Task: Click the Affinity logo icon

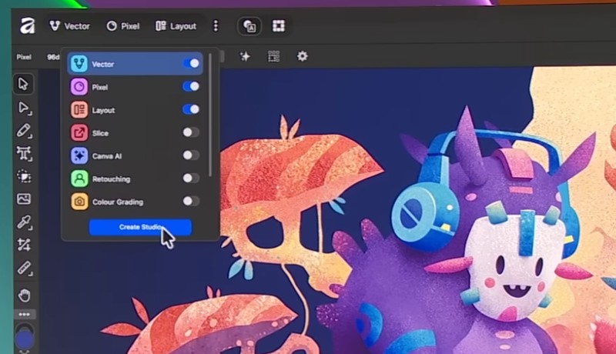Action: coord(28,26)
